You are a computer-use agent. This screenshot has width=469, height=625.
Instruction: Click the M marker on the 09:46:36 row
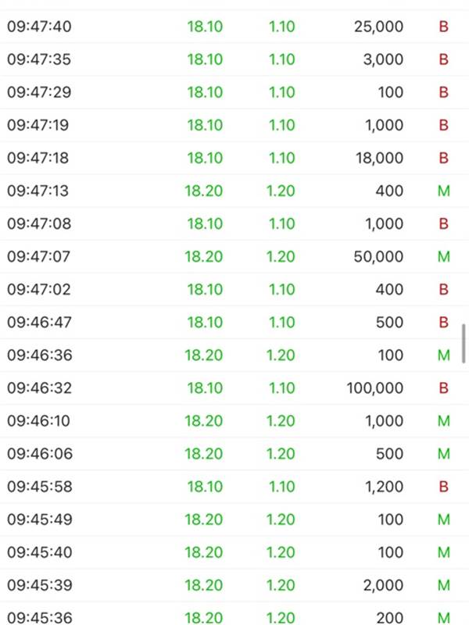pyautogui.click(x=443, y=355)
